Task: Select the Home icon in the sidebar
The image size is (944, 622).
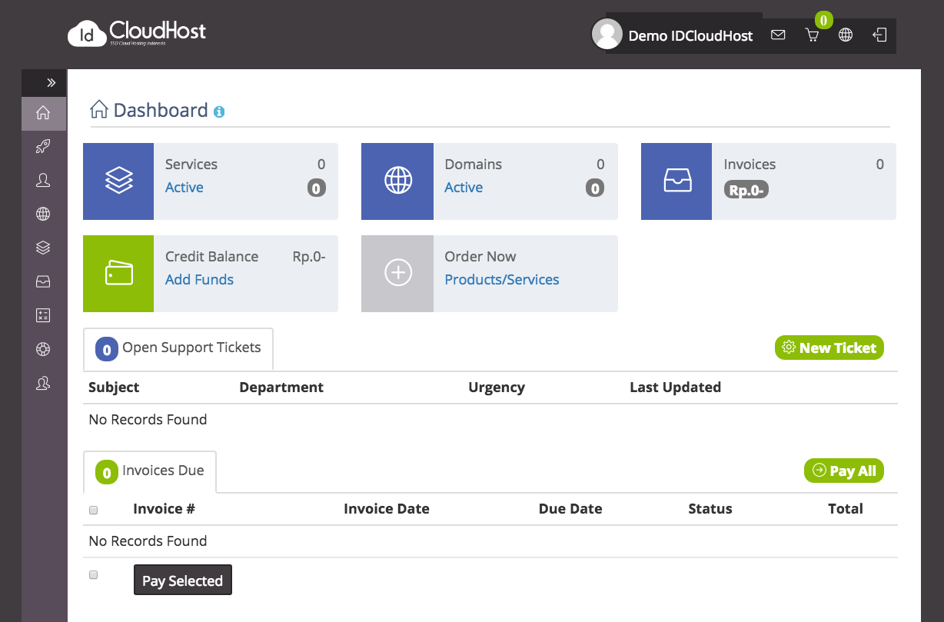Action: 43,113
